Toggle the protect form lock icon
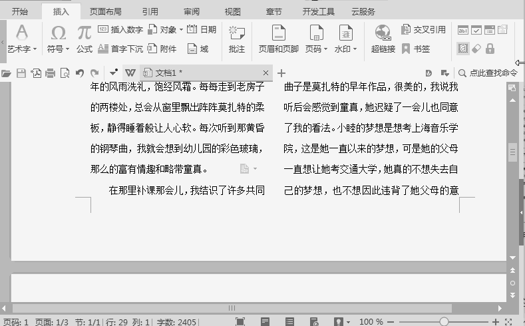Image resolution: width=525 pixels, height=326 pixels. coord(490,49)
